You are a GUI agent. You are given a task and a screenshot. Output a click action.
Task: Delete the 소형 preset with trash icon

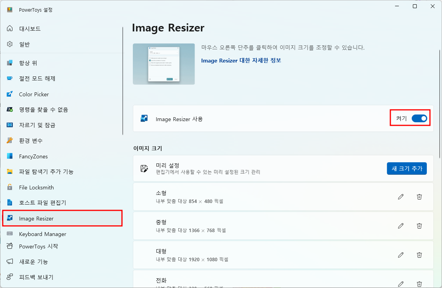point(419,197)
